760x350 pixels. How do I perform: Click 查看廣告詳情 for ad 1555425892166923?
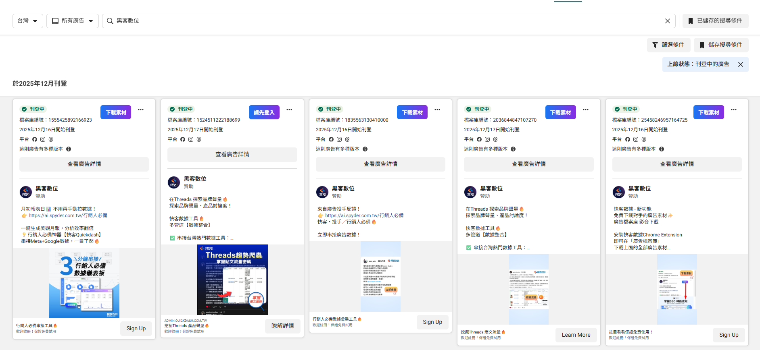[84, 164]
